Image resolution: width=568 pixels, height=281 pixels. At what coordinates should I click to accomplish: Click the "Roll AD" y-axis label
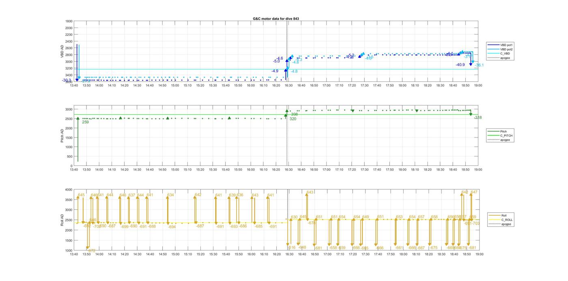[x=62, y=220]
